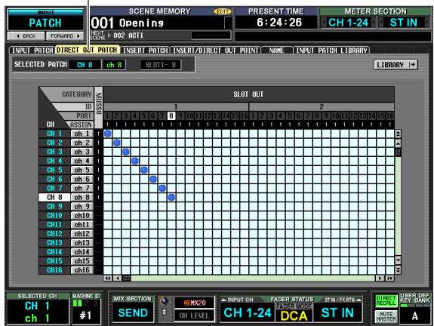Select machine ID 1 indicator
The height and width of the screenshot is (326, 434).
point(77,303)
